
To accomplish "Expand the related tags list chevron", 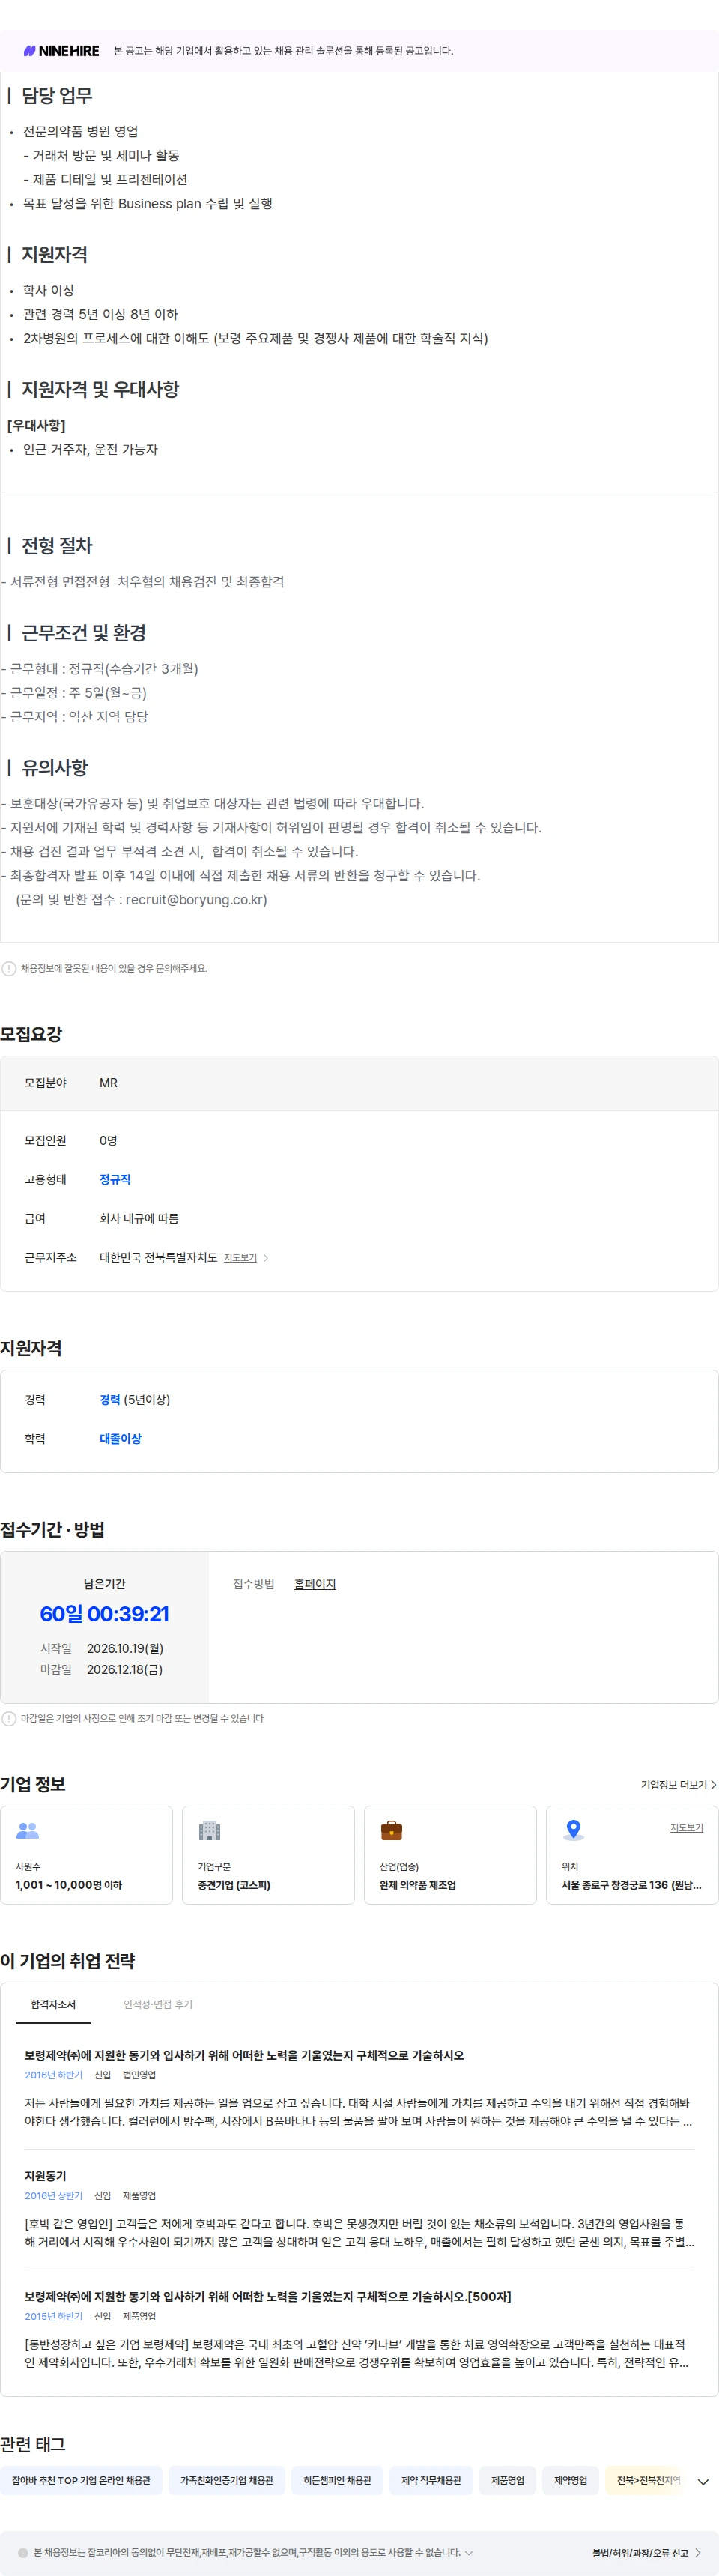I will (703, 2482).
